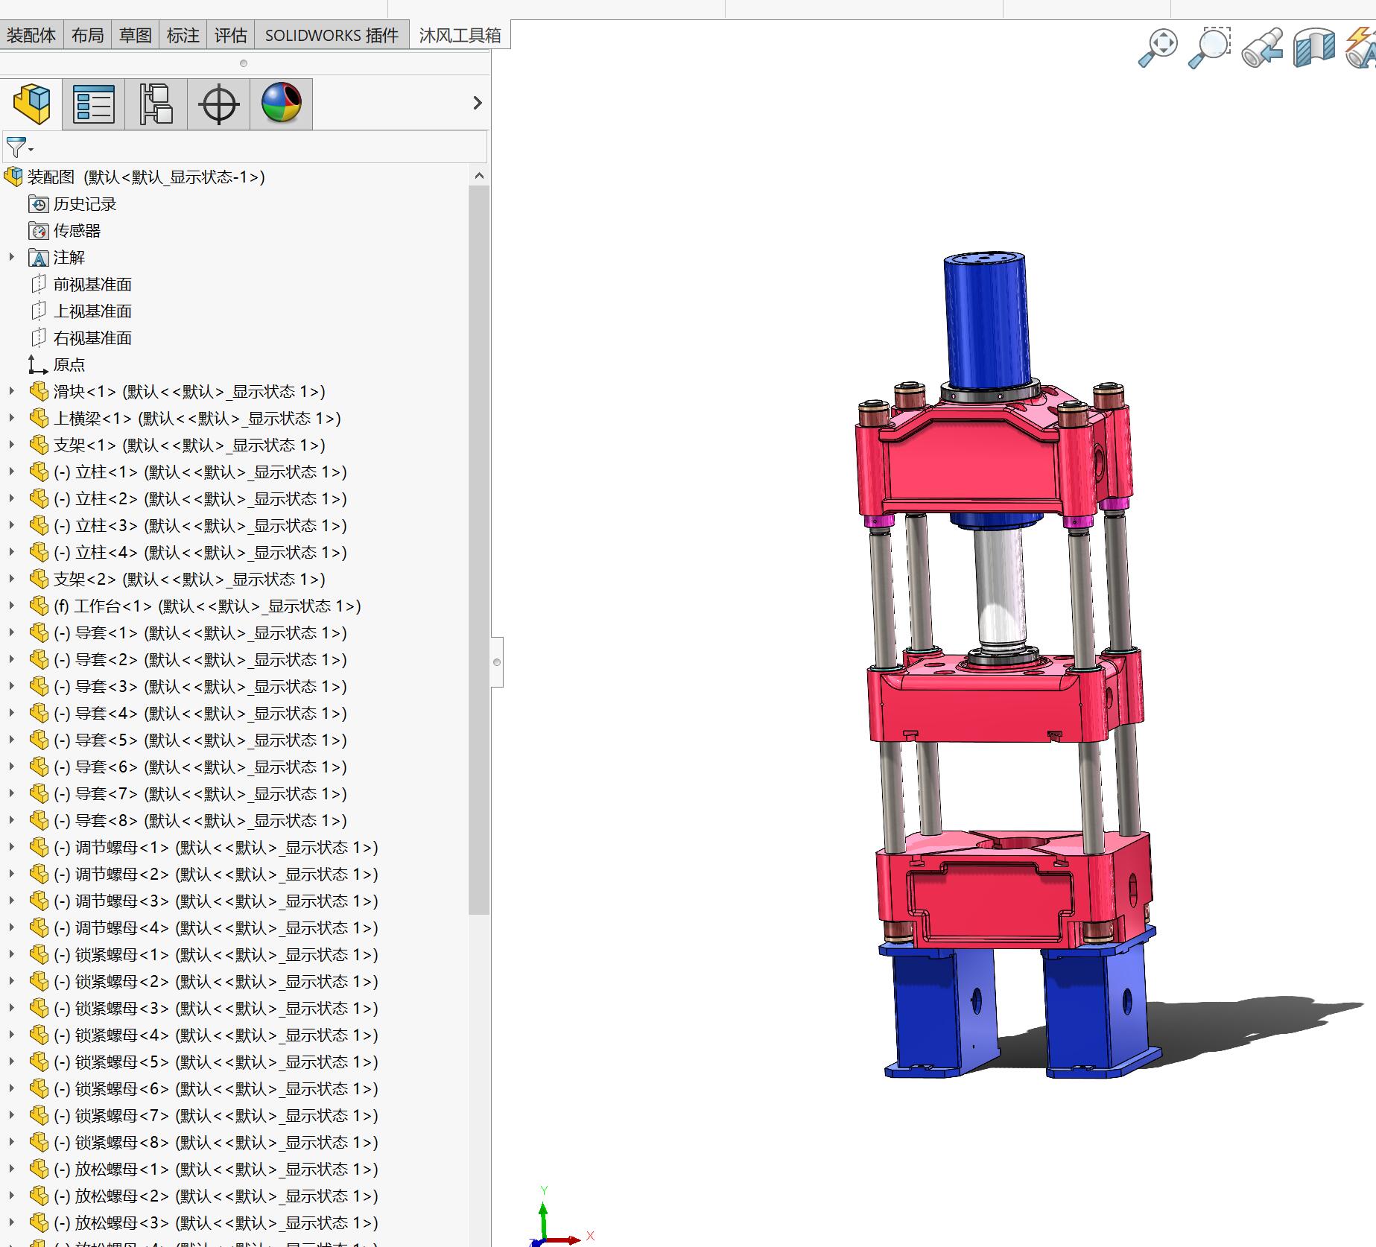Open the 沐风工具箱 tab
Screen dimensions: 1376x1247
tap(458, 34)
